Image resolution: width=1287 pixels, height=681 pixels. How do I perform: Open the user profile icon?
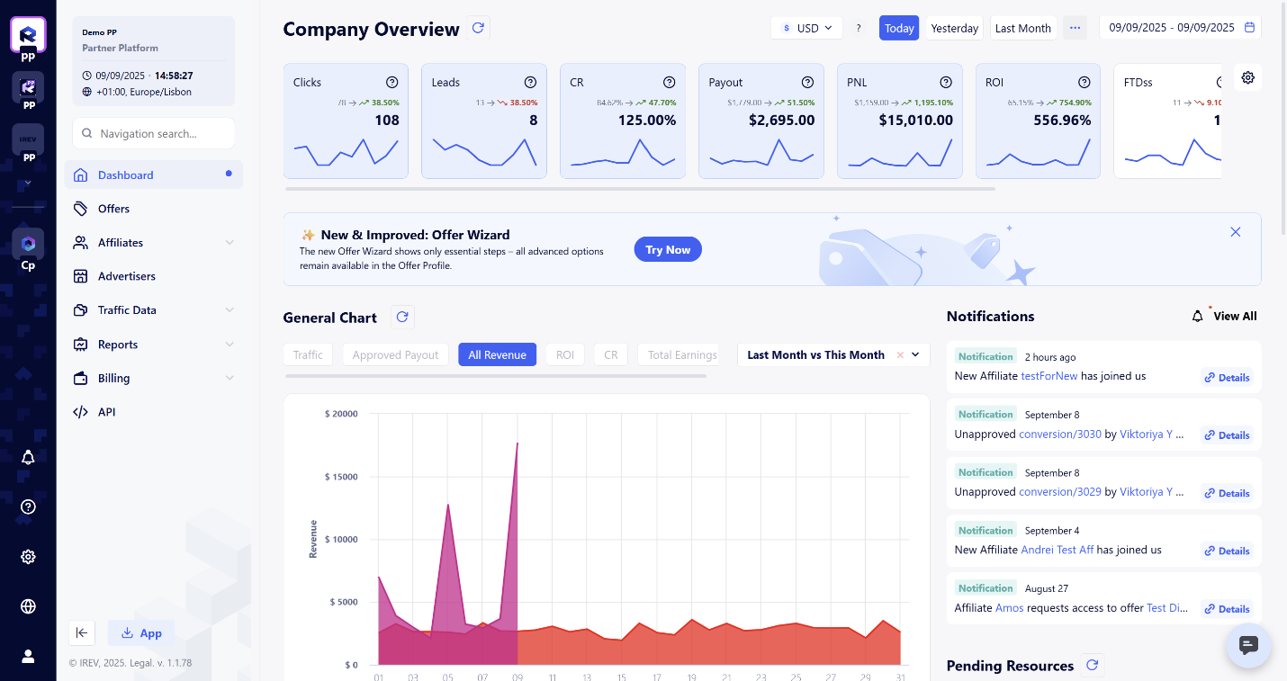[x=28, y=656]
